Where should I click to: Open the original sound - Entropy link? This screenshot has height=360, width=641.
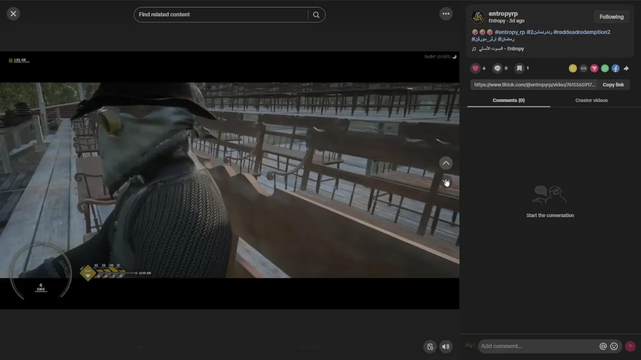pos(501,48)
